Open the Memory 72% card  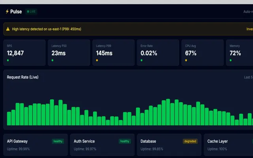pos(240,53)
